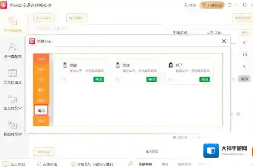Open the 语音转文字 sidebar module
This screenshot has width=253, height=167.
click(13, 103)
